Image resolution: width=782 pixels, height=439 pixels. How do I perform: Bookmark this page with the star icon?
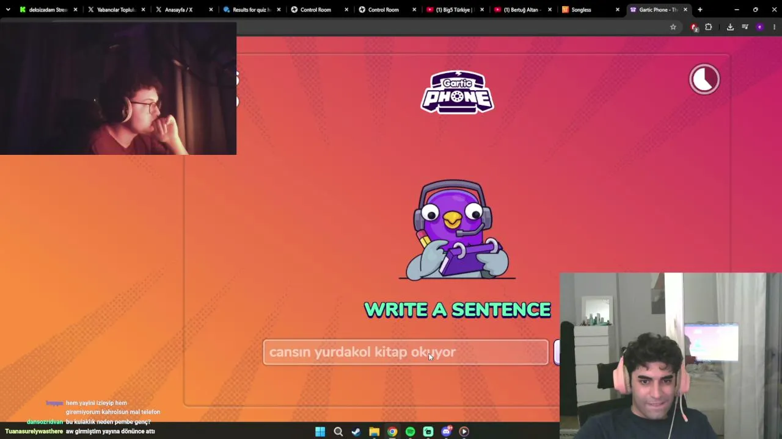(x=673, y=27)
